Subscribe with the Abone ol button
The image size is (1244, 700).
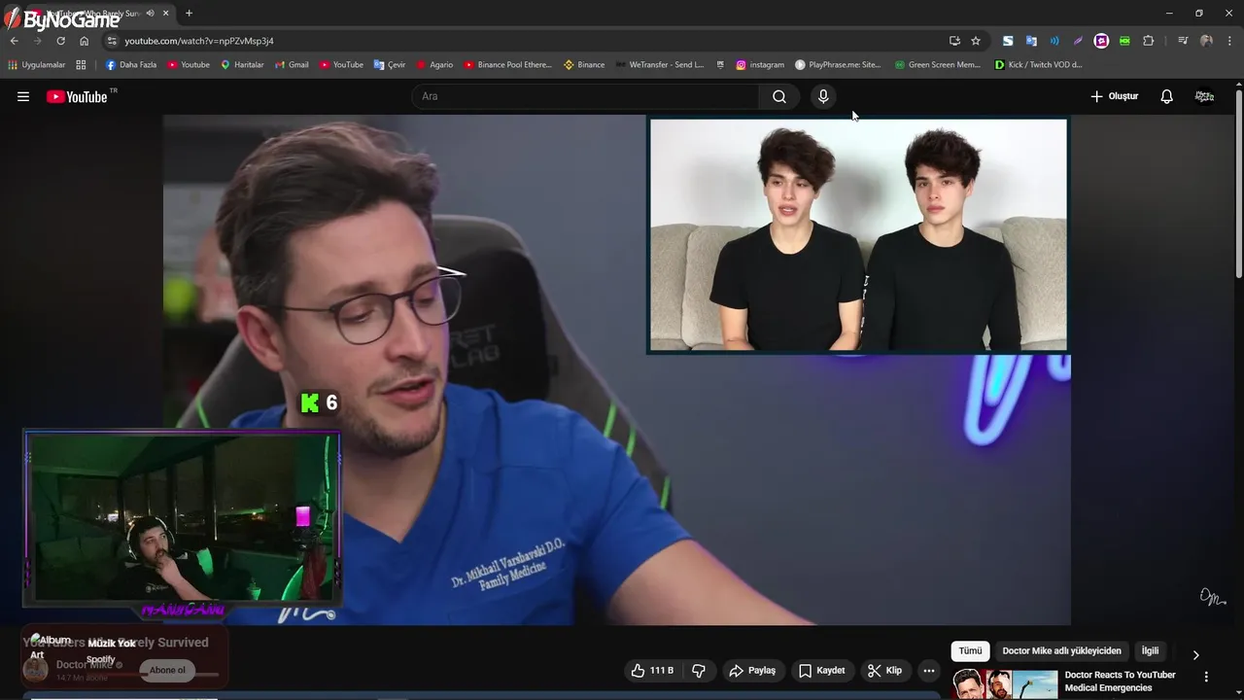(x=167, y=670)
